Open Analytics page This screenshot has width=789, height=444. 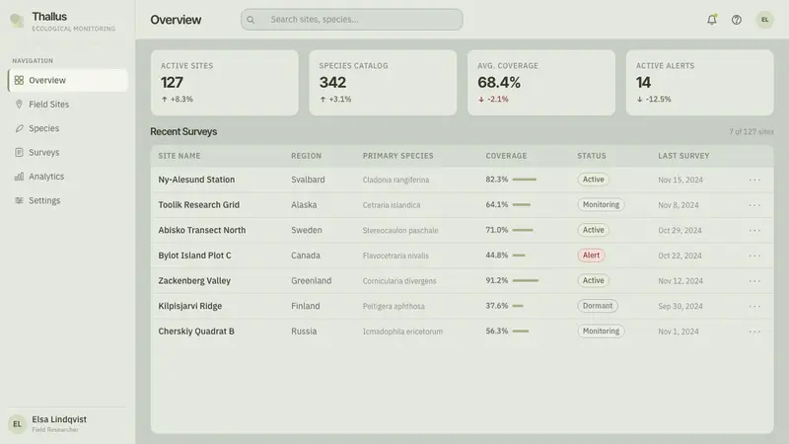[x=67, y=177]
